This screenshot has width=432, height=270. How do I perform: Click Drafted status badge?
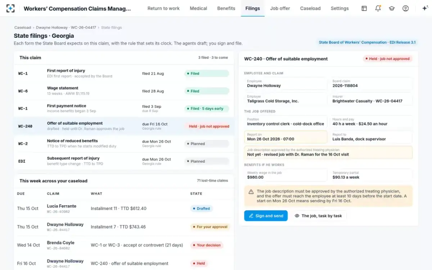(202, 208)
